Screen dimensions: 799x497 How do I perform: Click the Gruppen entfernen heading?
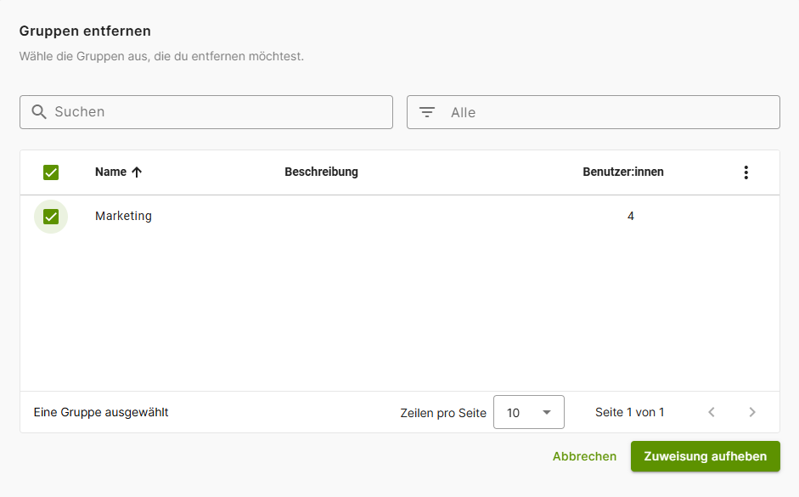[85, 31]
